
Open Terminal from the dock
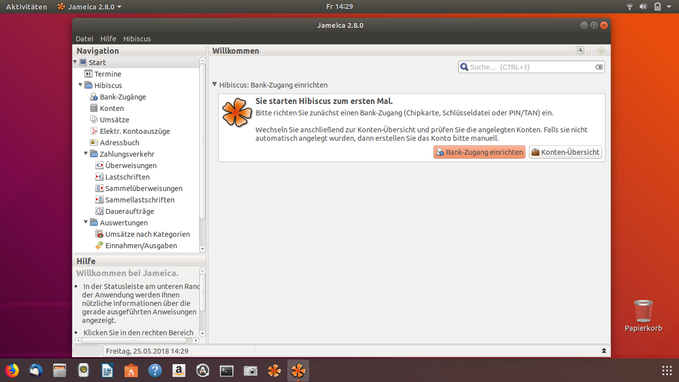tap(227, 371)
